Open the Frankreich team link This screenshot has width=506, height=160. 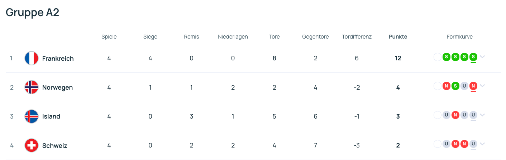coord(58,59)
